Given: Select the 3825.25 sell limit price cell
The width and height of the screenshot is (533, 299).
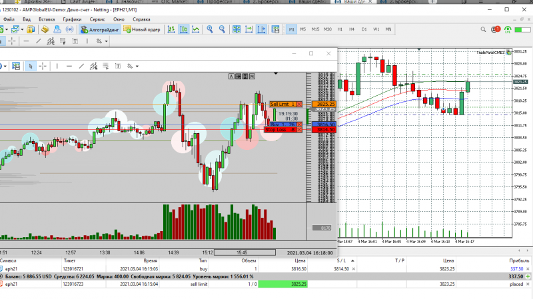Looking at the screenshot, I should (x=282, y=284).
